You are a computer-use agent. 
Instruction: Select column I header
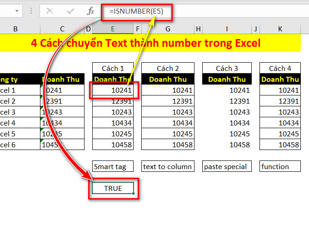(x=227, y=29)
